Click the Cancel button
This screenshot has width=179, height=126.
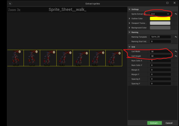click(x=169, y=123)
